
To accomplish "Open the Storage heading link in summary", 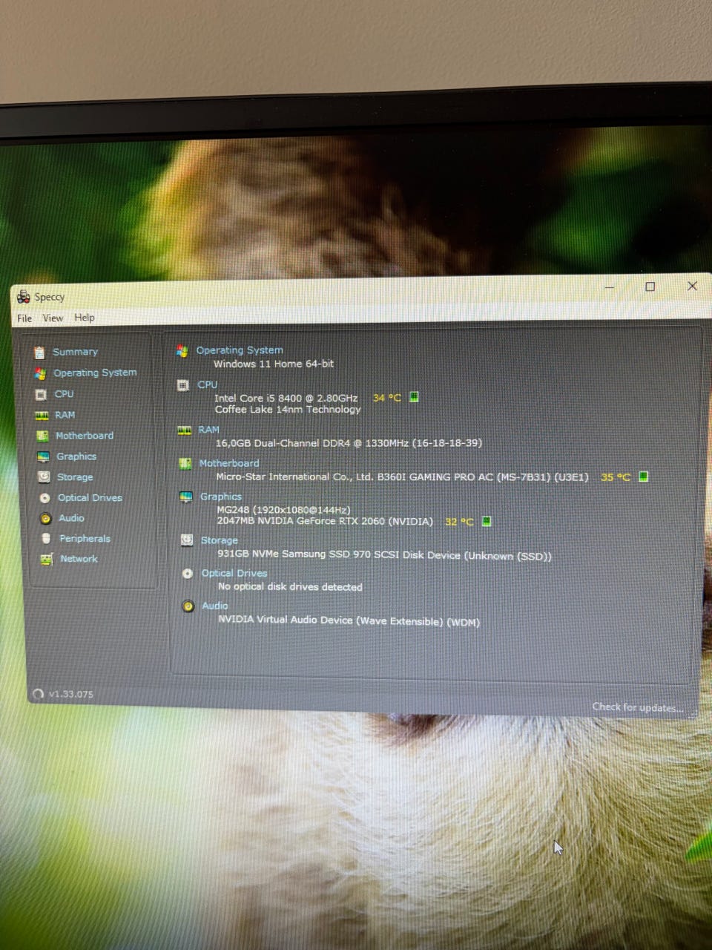I will pos(219,540).
